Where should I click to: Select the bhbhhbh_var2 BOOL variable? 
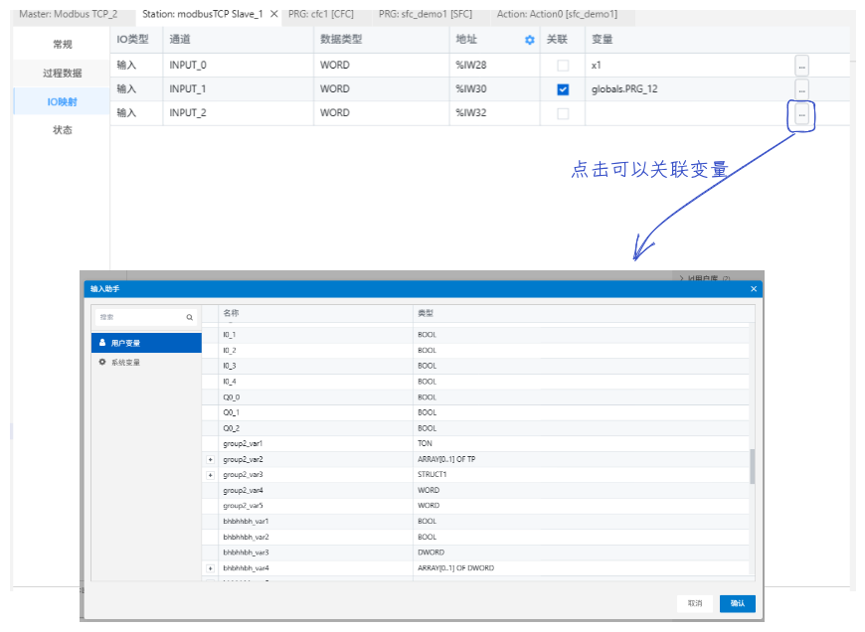pyautogui.click(x=475, y=538)
